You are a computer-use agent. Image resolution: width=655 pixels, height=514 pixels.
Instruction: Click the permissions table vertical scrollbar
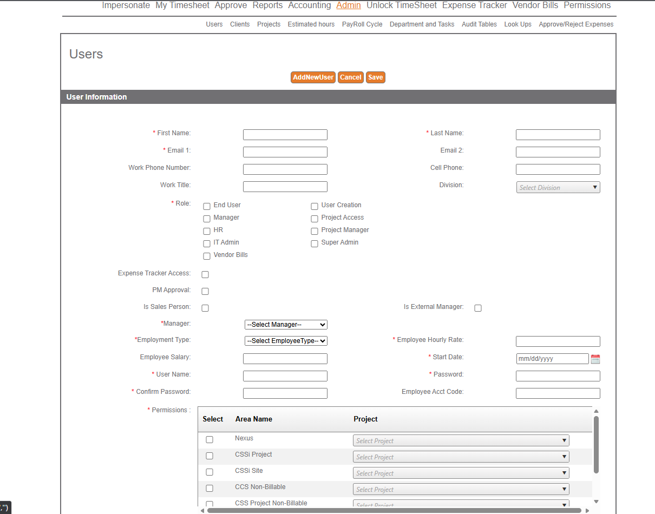[x=596, y=445]
